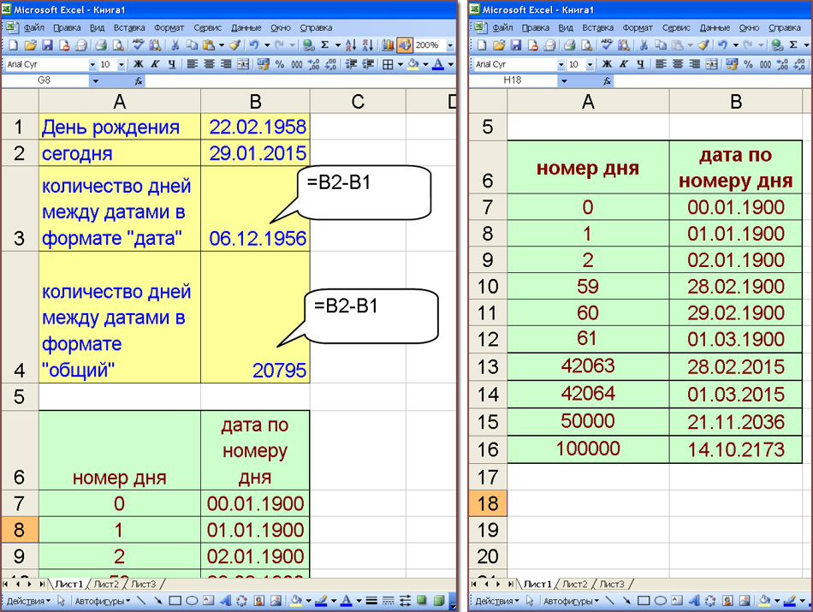Insert WordArt from left drawing toolbar
This screenshot has height=612, width=813.
click(225, 601)
